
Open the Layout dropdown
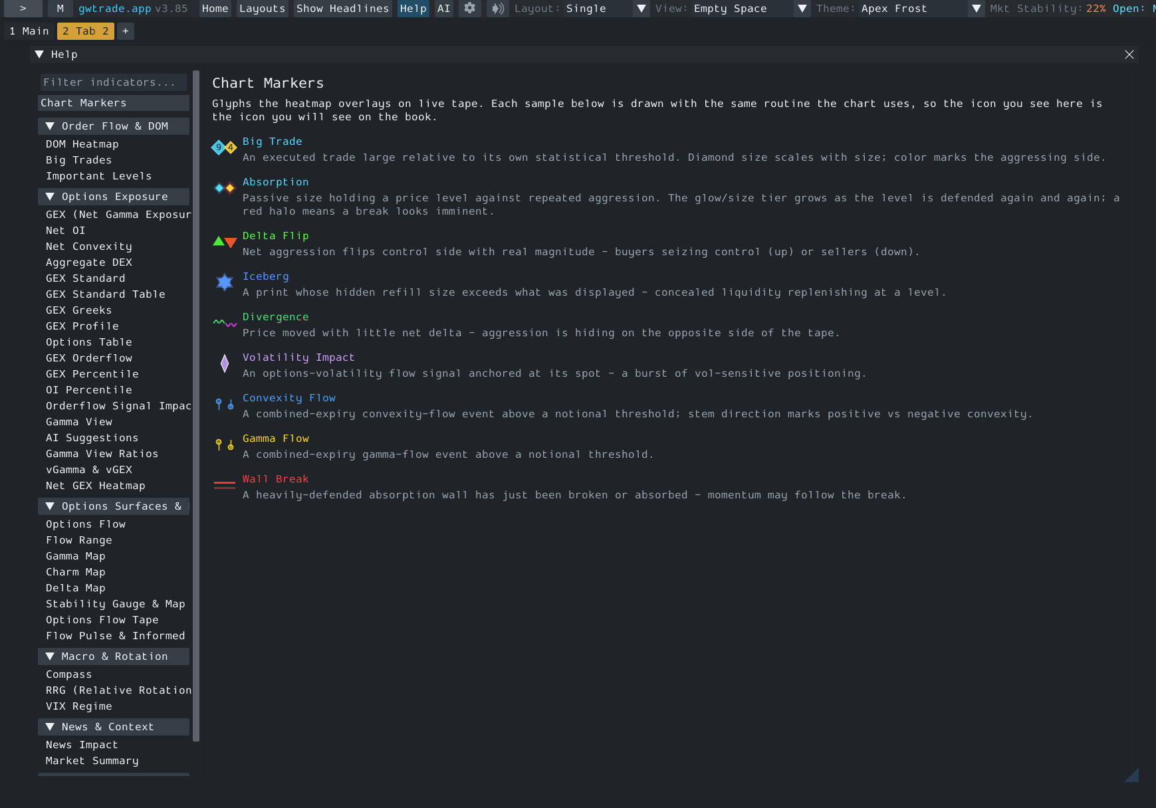point(606,9)
